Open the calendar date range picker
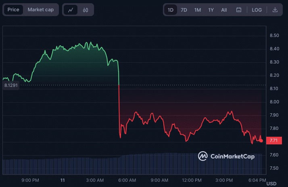288x187 pixels. coord(239,10)
